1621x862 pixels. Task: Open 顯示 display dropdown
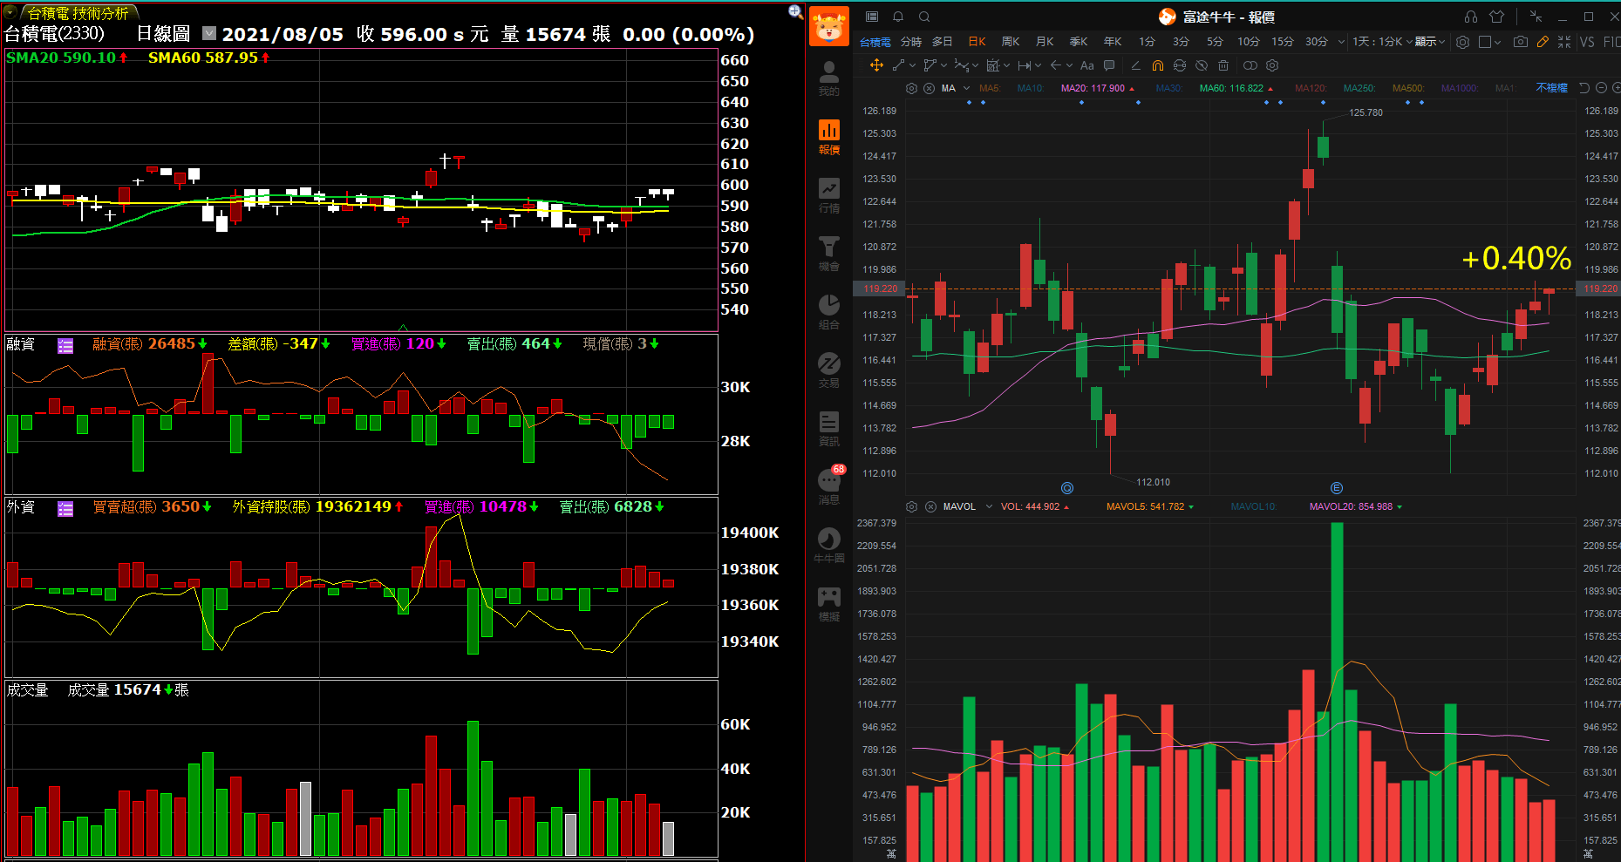click(x=1430, y=42)
